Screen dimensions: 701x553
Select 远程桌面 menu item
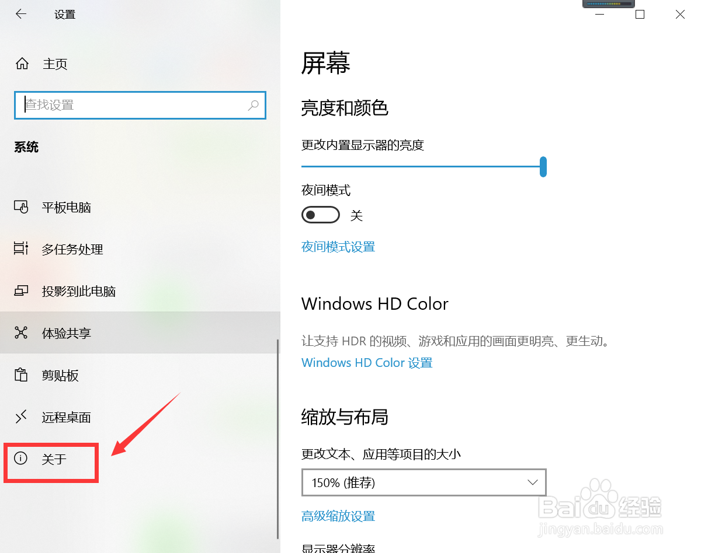[x=67, y=417]
